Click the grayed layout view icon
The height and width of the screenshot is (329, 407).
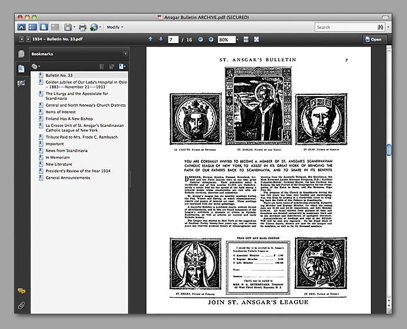click(x=55, y=27)
